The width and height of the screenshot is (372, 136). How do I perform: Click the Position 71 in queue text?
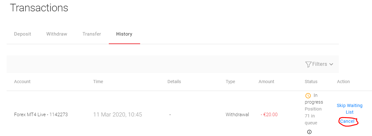[313, 116]
